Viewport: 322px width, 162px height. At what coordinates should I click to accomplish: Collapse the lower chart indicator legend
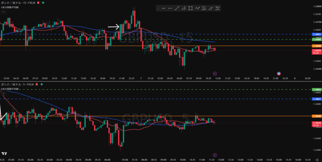[3, 93]
